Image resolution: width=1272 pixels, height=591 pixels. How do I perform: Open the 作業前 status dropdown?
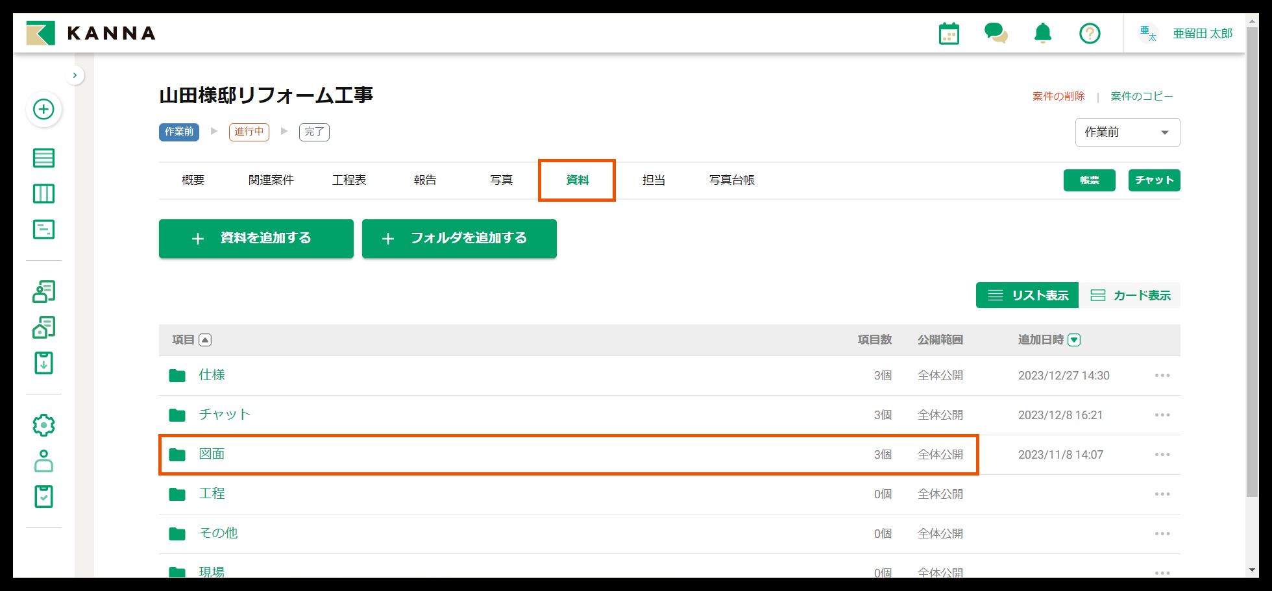[x=1127, y=132]
